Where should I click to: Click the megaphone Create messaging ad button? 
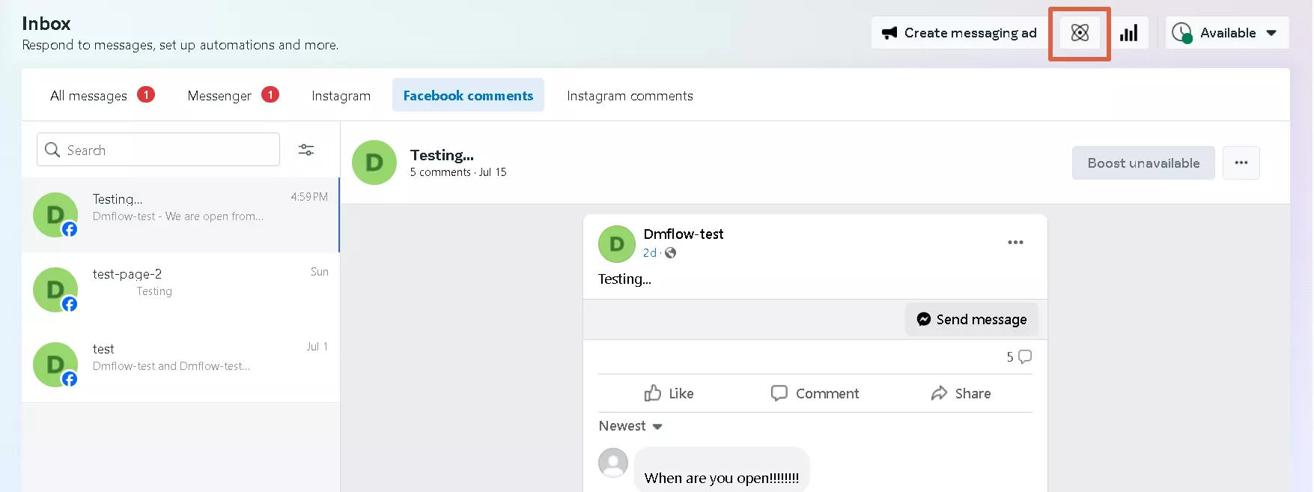point(960,33)
